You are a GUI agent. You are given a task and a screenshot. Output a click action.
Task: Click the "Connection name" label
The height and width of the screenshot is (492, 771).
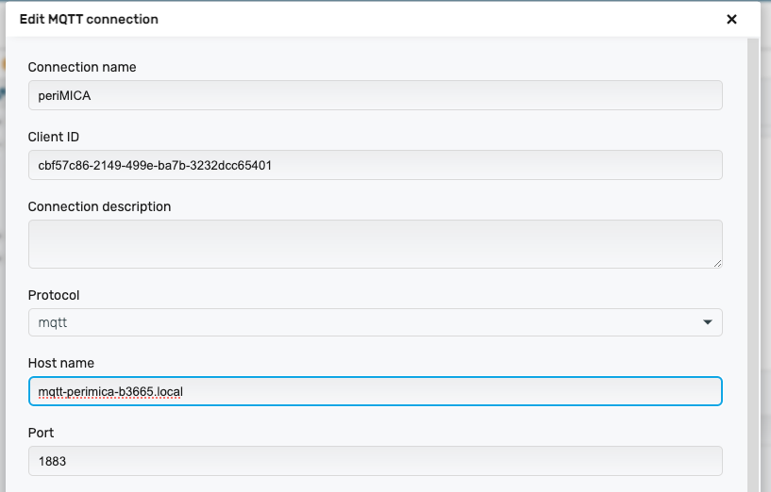(x=82, y=67)
